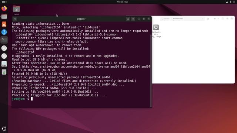
Task: Open Firefox from the Ubuntu dock
Action: coord(4,8)
